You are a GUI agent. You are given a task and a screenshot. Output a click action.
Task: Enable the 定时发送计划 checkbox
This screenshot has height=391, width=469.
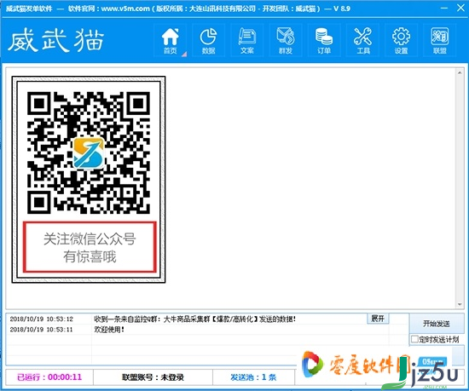pos(414,339)
